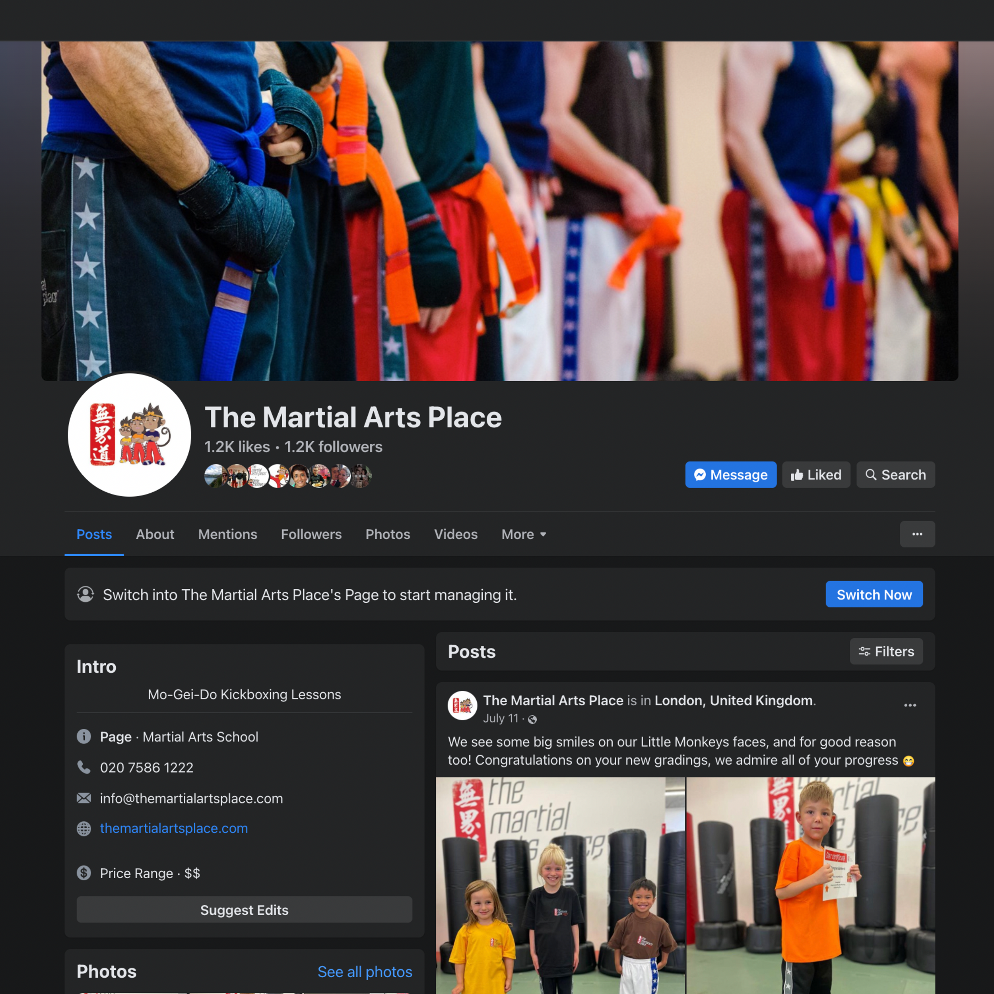Screen dimensions: 994x994
Task: Switch to the About tab
Action: click(155, 534)
